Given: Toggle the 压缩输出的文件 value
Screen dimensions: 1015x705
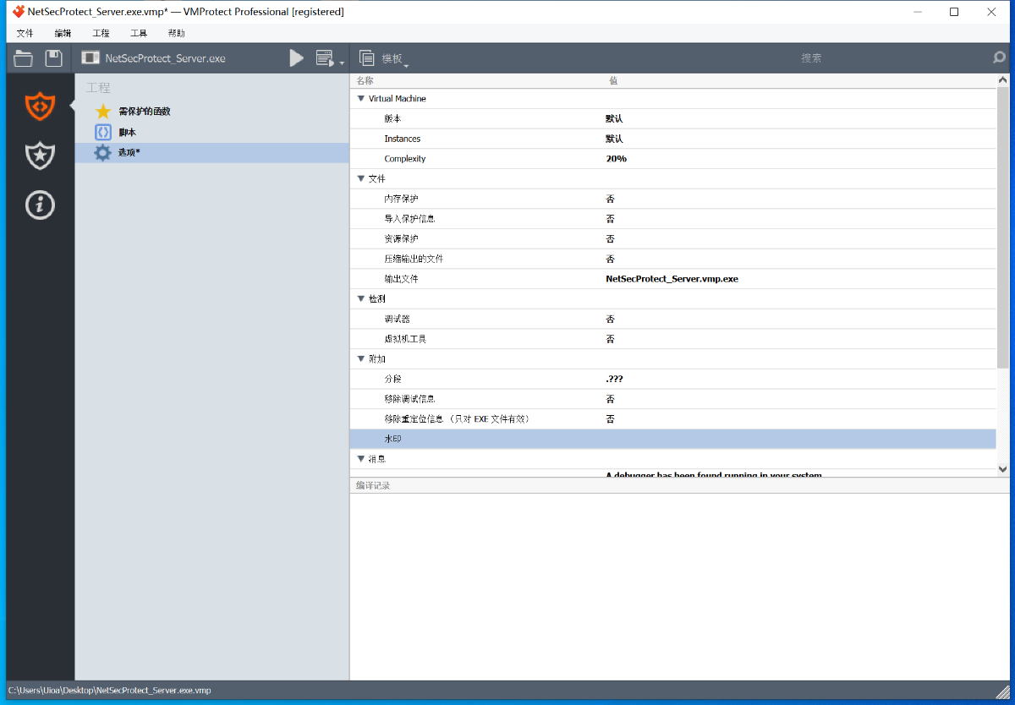Looking at the screenshot, I should (x=610, y=259).
